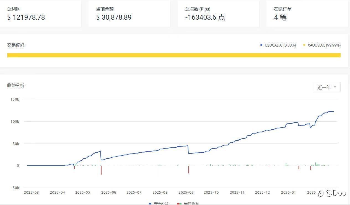
Task: Click the red-green 当日收益 legend marker
Action: (x=179, y=204)
